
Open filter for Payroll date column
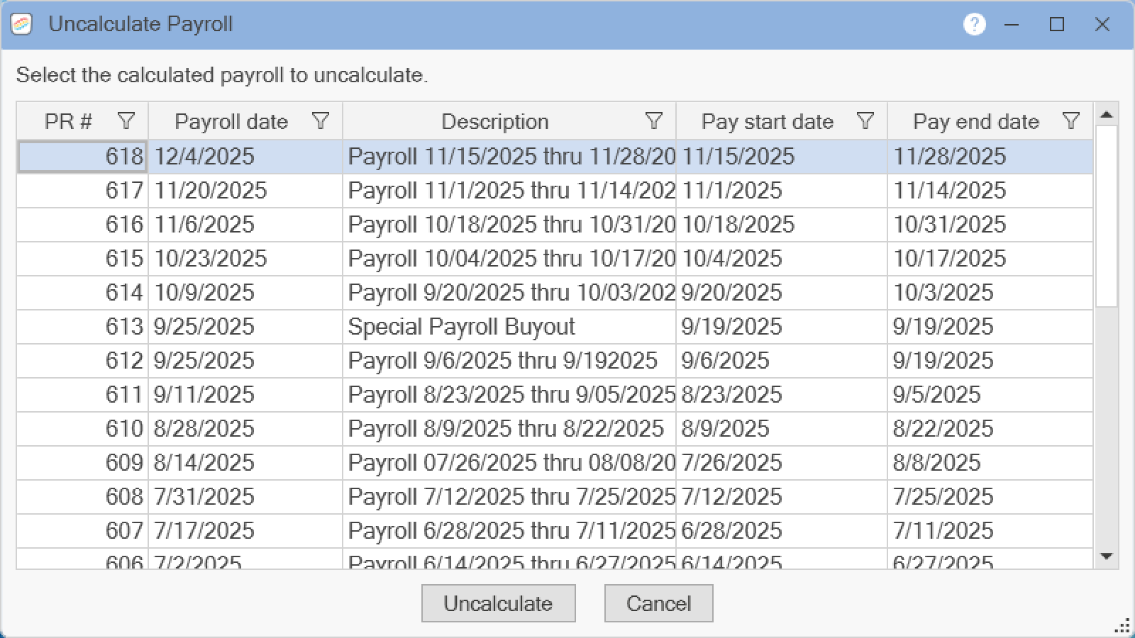point(321,121)
